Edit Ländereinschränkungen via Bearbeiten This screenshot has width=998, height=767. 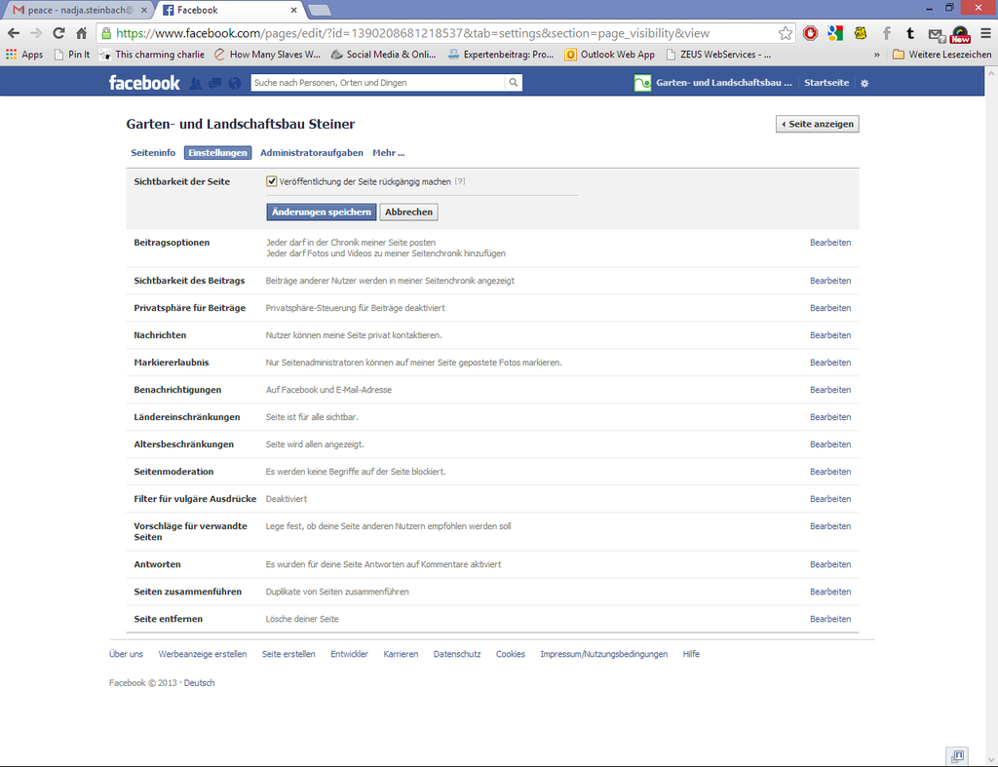(830, 417)
